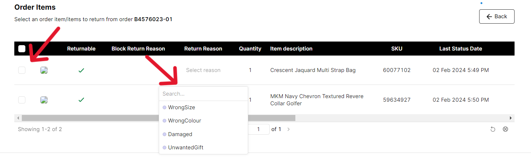Click the MKM Navy Golfer thumbnail image

click(x=44, y=100)
